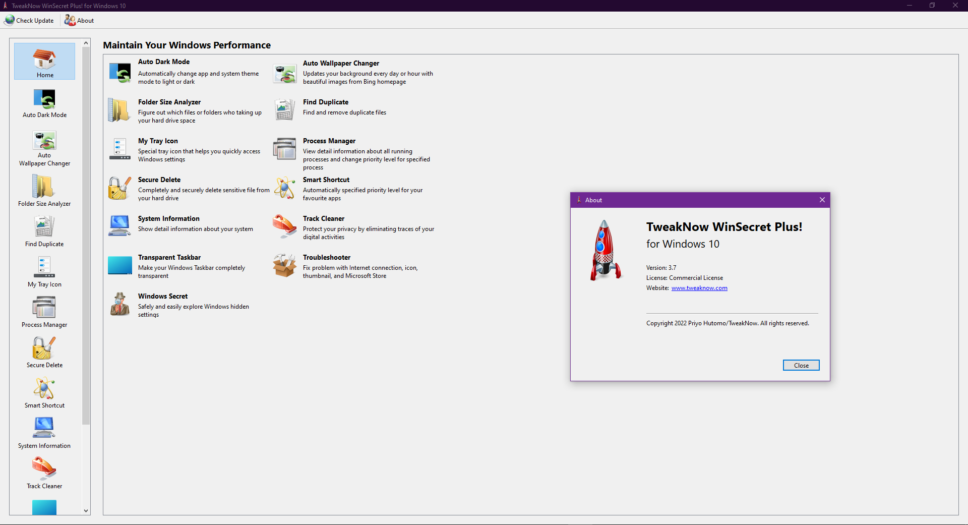Click Auto Dark Mode icon in main panel

coord(120,73)
